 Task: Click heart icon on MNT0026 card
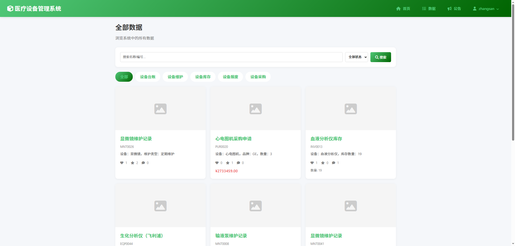pyautogui.click(x=122, y=163)
